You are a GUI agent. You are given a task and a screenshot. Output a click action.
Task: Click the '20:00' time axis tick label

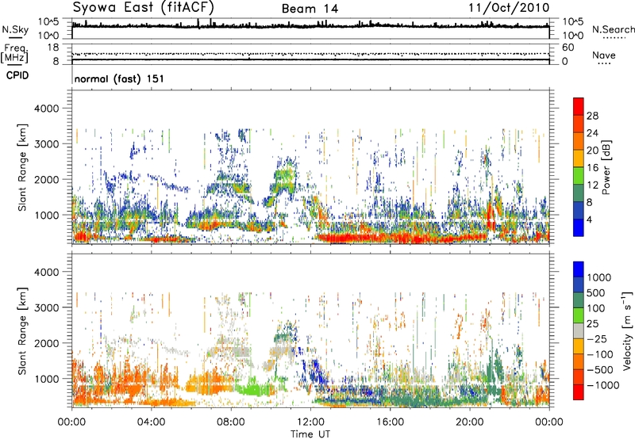tap(470, 422)
